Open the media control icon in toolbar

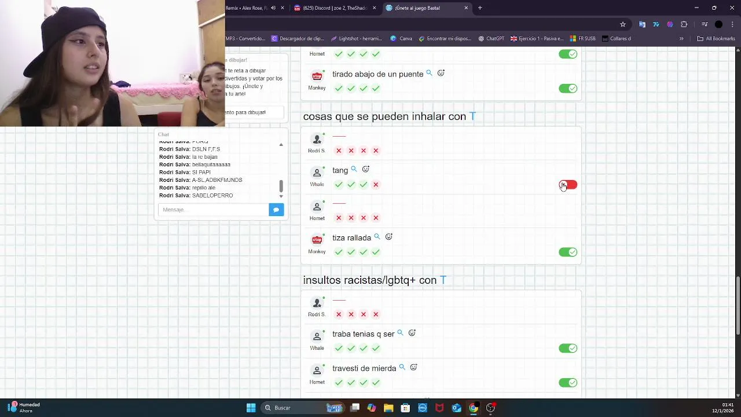pyautogui.click(x=705, y=24)
